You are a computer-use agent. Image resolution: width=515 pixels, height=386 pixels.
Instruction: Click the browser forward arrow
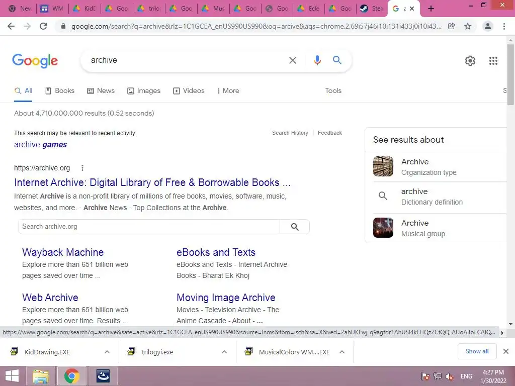tap(27, 26)
